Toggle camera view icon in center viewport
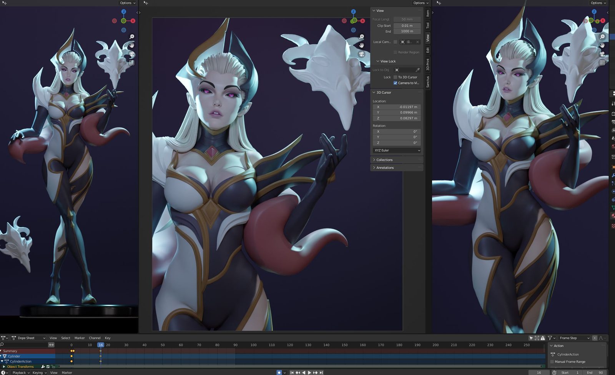615x375 pixels. 362,54
